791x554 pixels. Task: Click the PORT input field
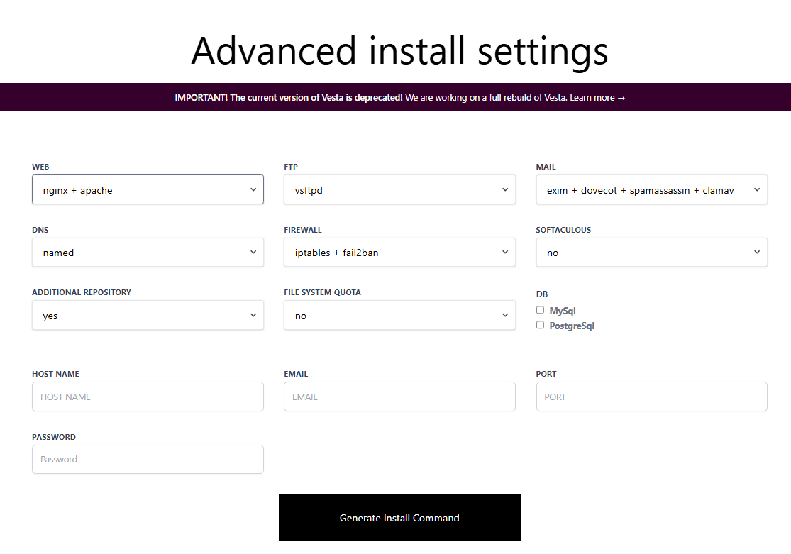[651, 397]
